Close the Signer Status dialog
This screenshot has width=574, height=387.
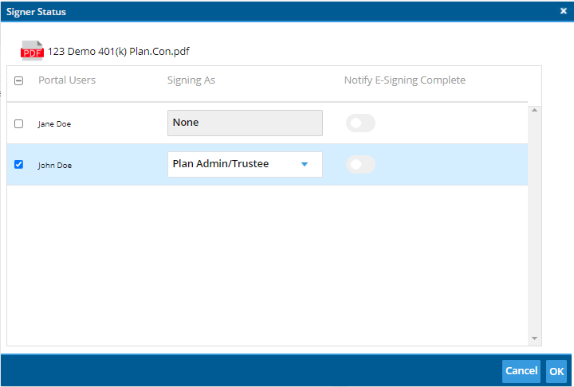[x=564, y=11]
